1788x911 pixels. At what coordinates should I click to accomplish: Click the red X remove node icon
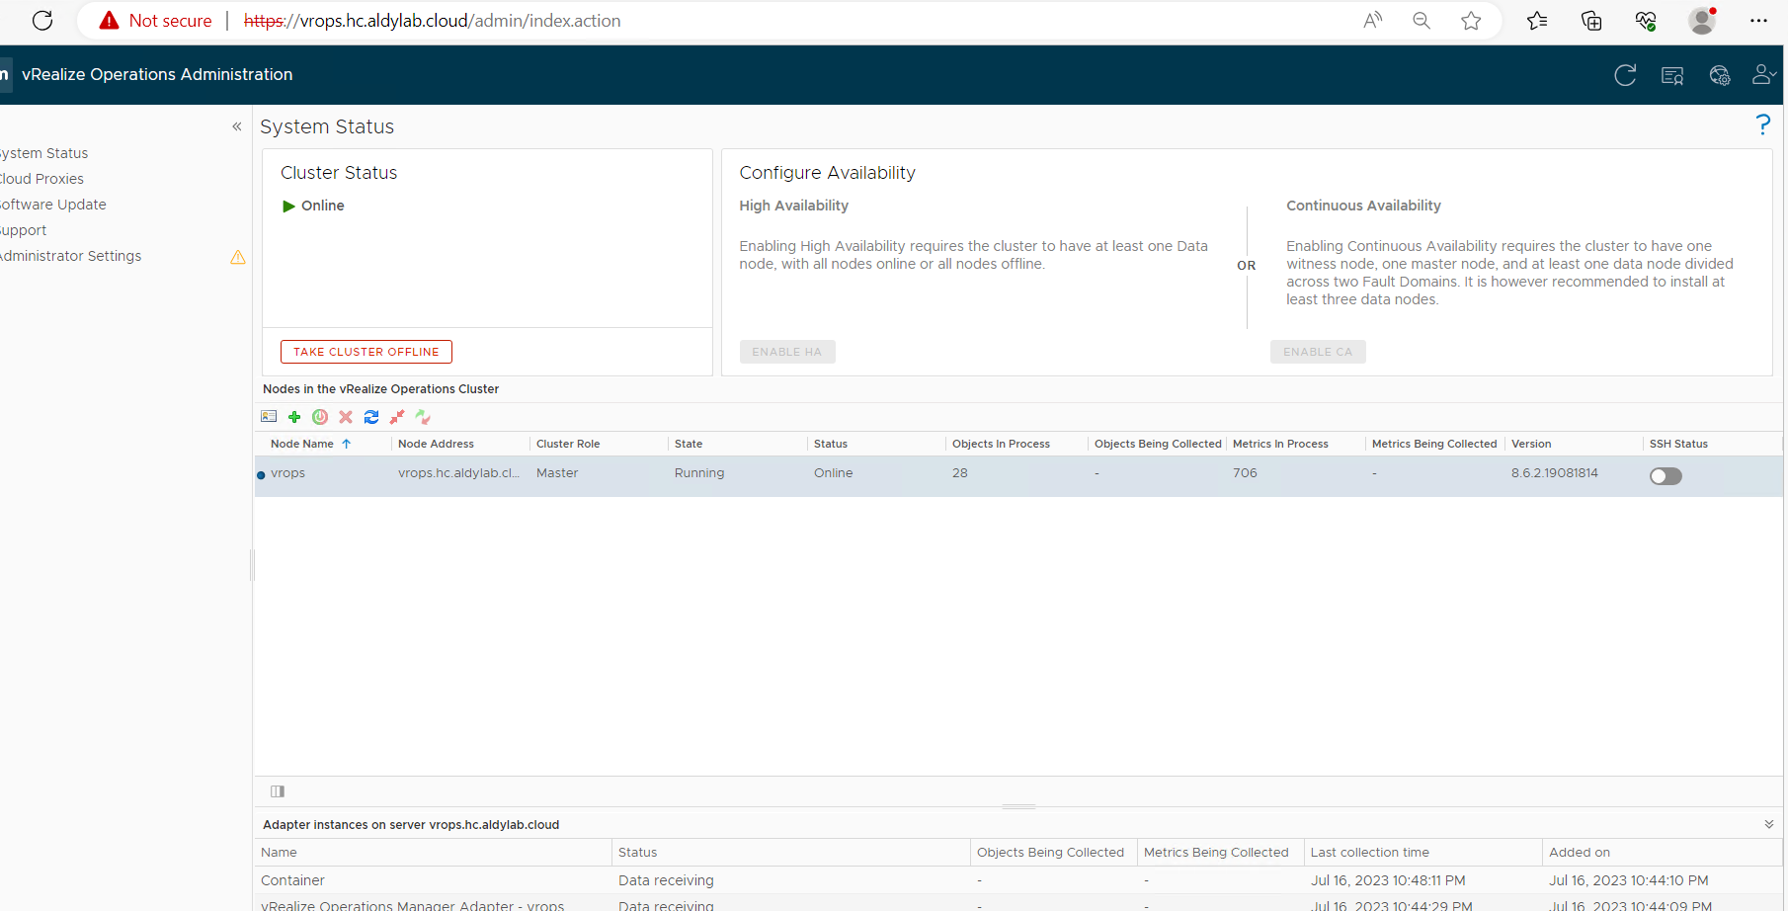tap(346, 417)
